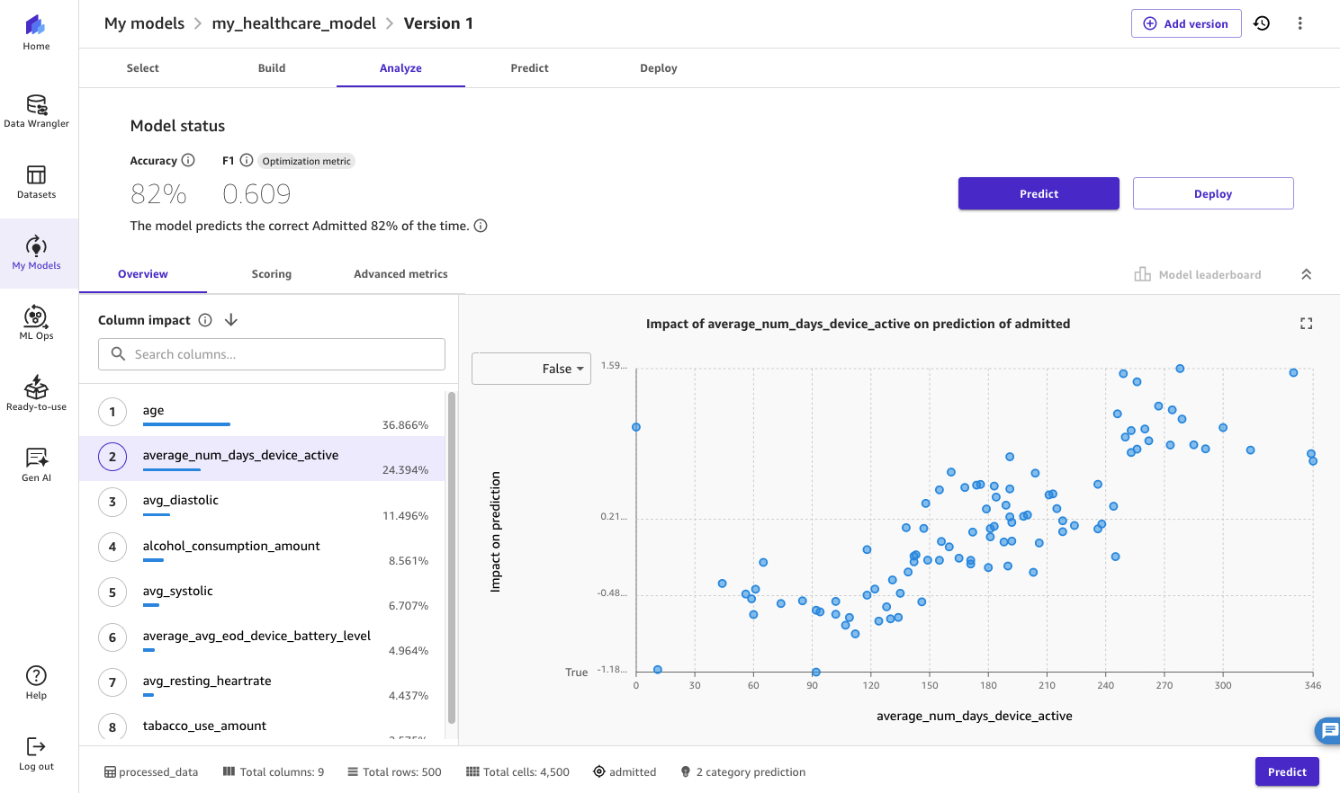Screen dimensions: 1340x793
Task: Click inside the Search columns field
Action: pos(270,353)
